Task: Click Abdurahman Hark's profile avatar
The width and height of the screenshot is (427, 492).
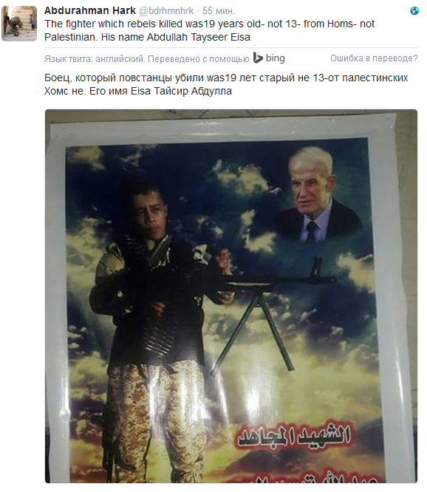Action: 19,23
